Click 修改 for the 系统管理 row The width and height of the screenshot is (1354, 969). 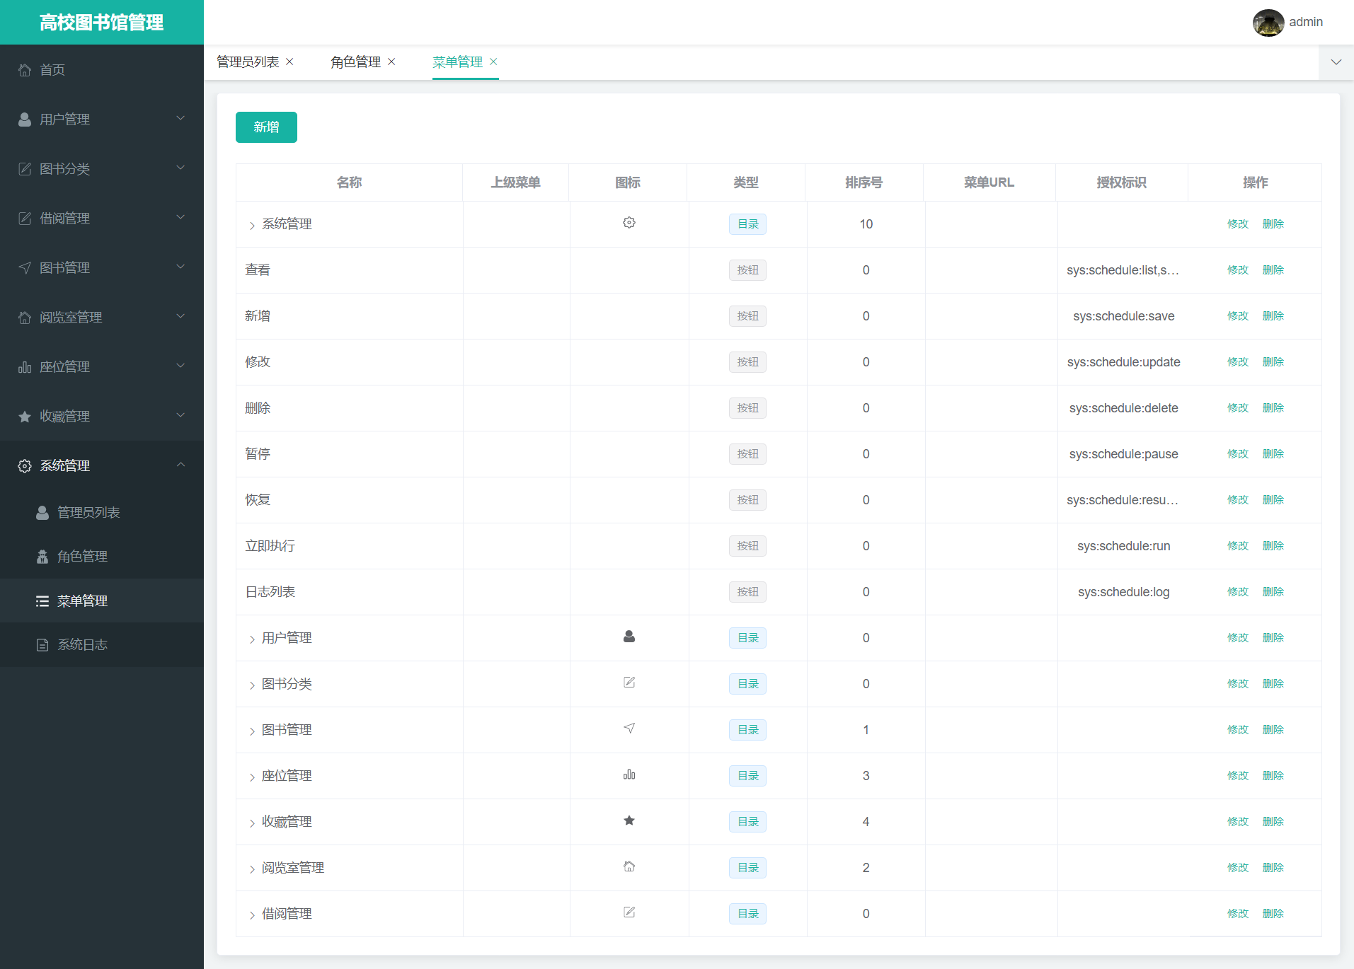pos(1238,224)
